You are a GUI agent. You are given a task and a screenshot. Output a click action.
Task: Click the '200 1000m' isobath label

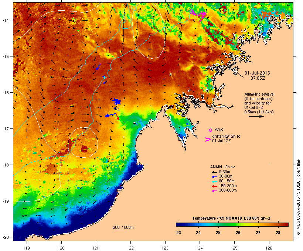click(x=123, y=227)
